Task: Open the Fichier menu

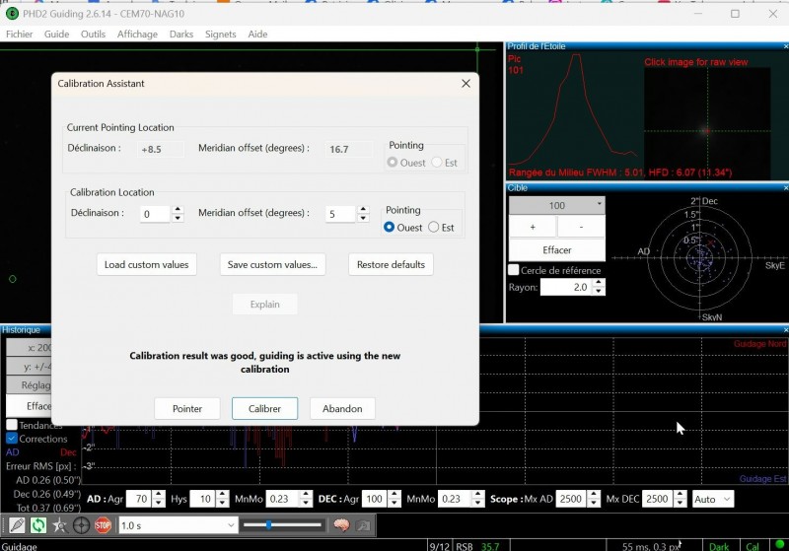Action: 19,34
